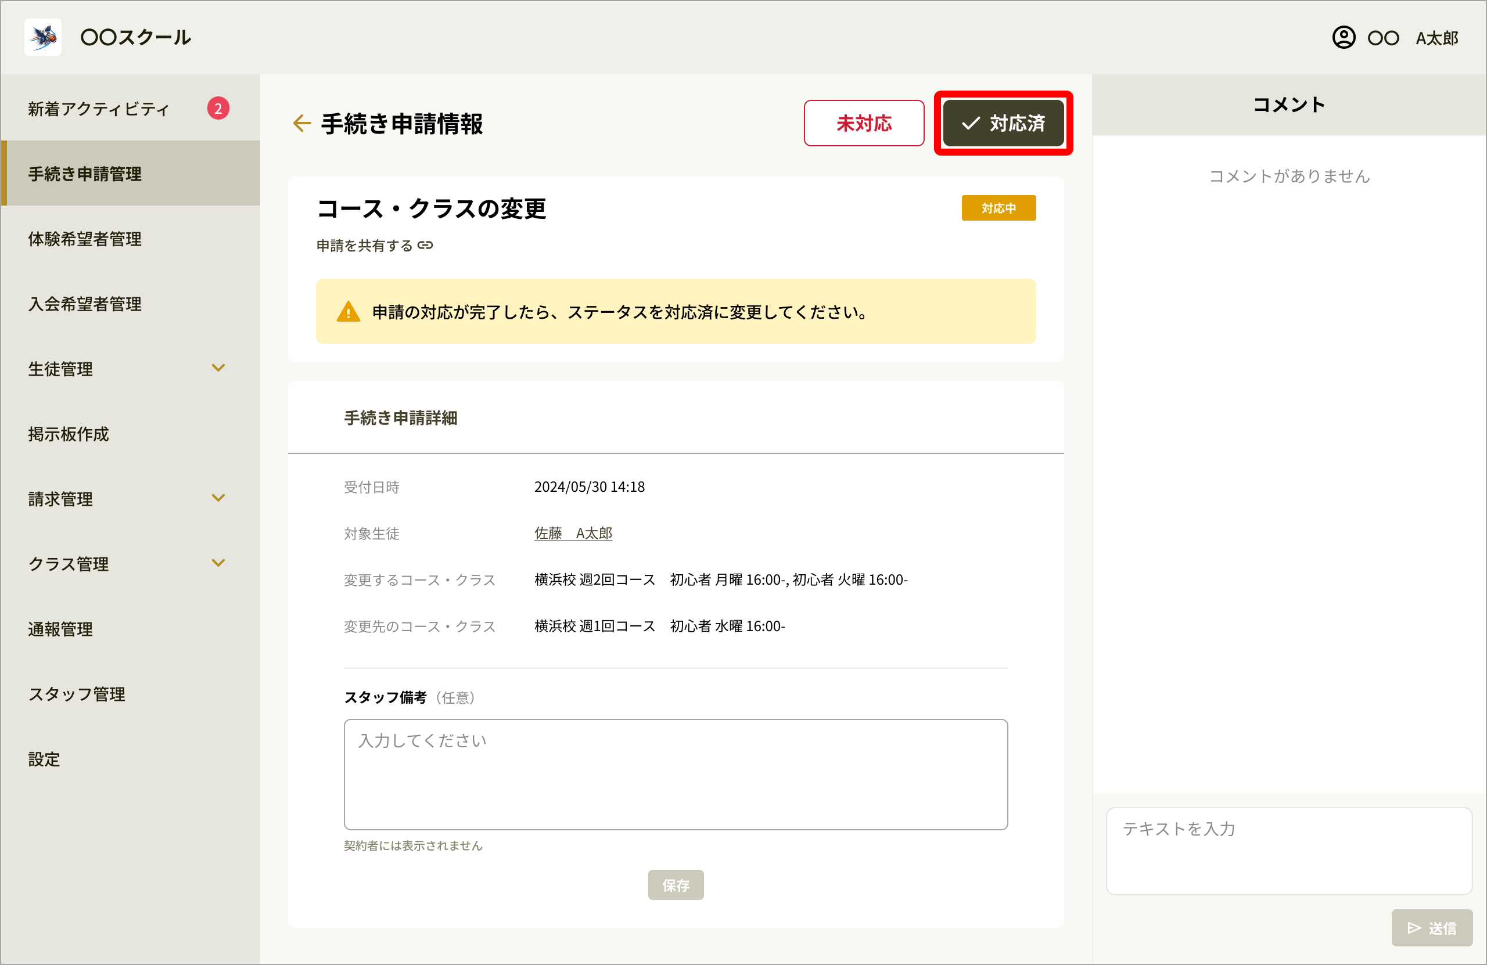Screen dimensions: 1487x965
Task: Expand the クラス管理 menu chevron
Action: click(x=218, y=563)
